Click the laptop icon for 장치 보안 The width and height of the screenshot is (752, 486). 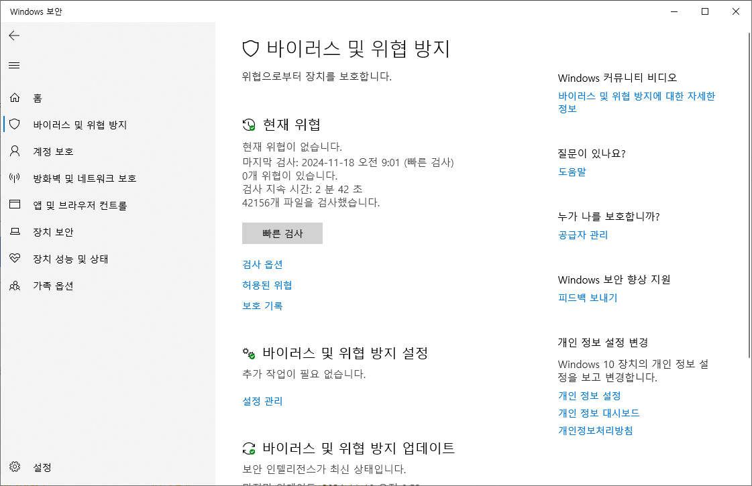coord(15,231)
